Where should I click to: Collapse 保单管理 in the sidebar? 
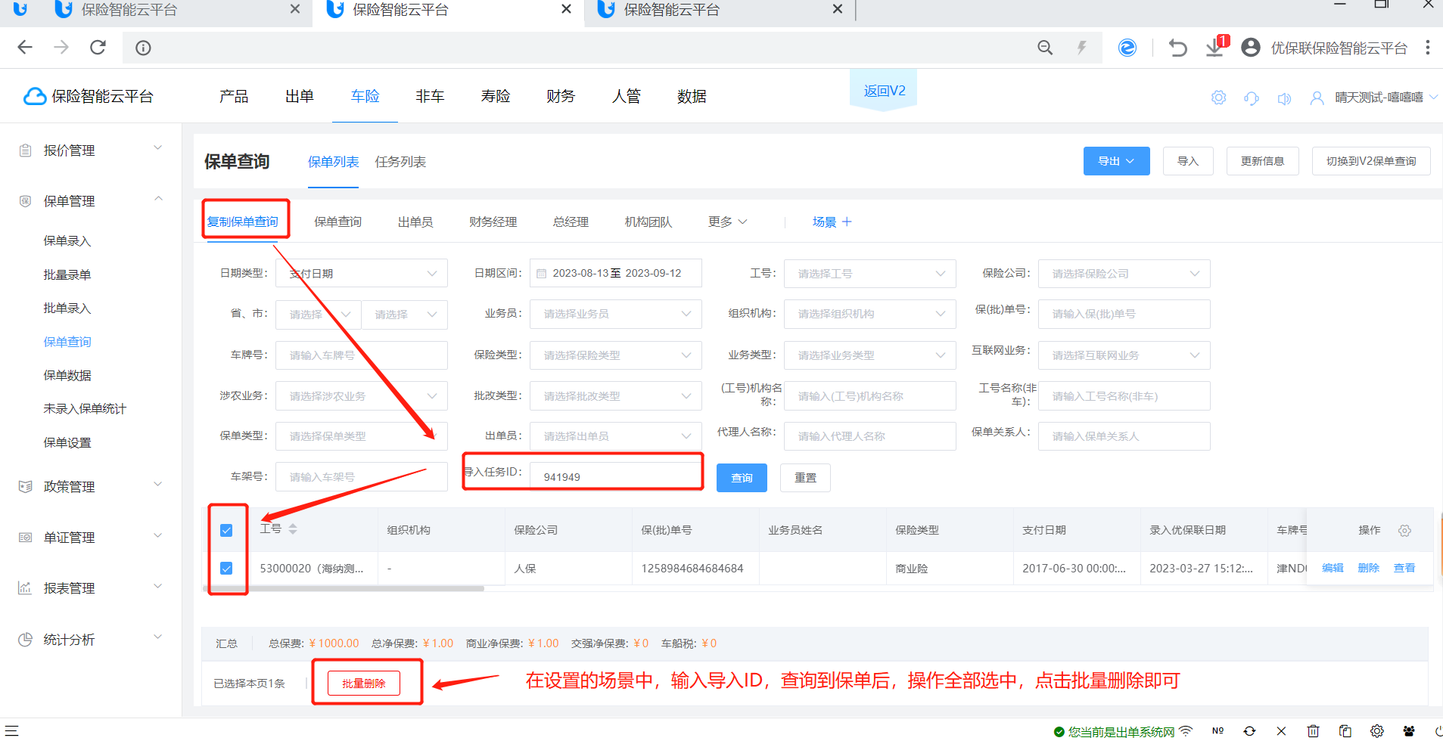(x=91, y=200)
